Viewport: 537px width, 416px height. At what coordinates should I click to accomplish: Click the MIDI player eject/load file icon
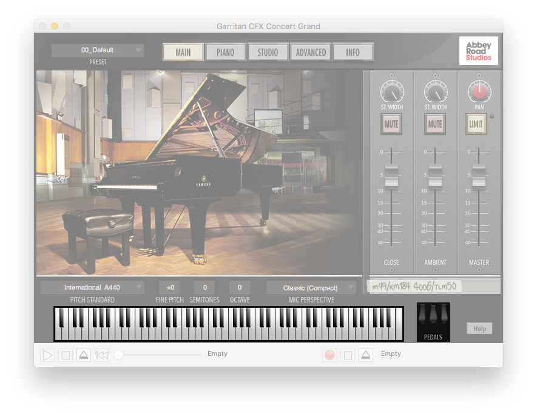coord(84,355)
